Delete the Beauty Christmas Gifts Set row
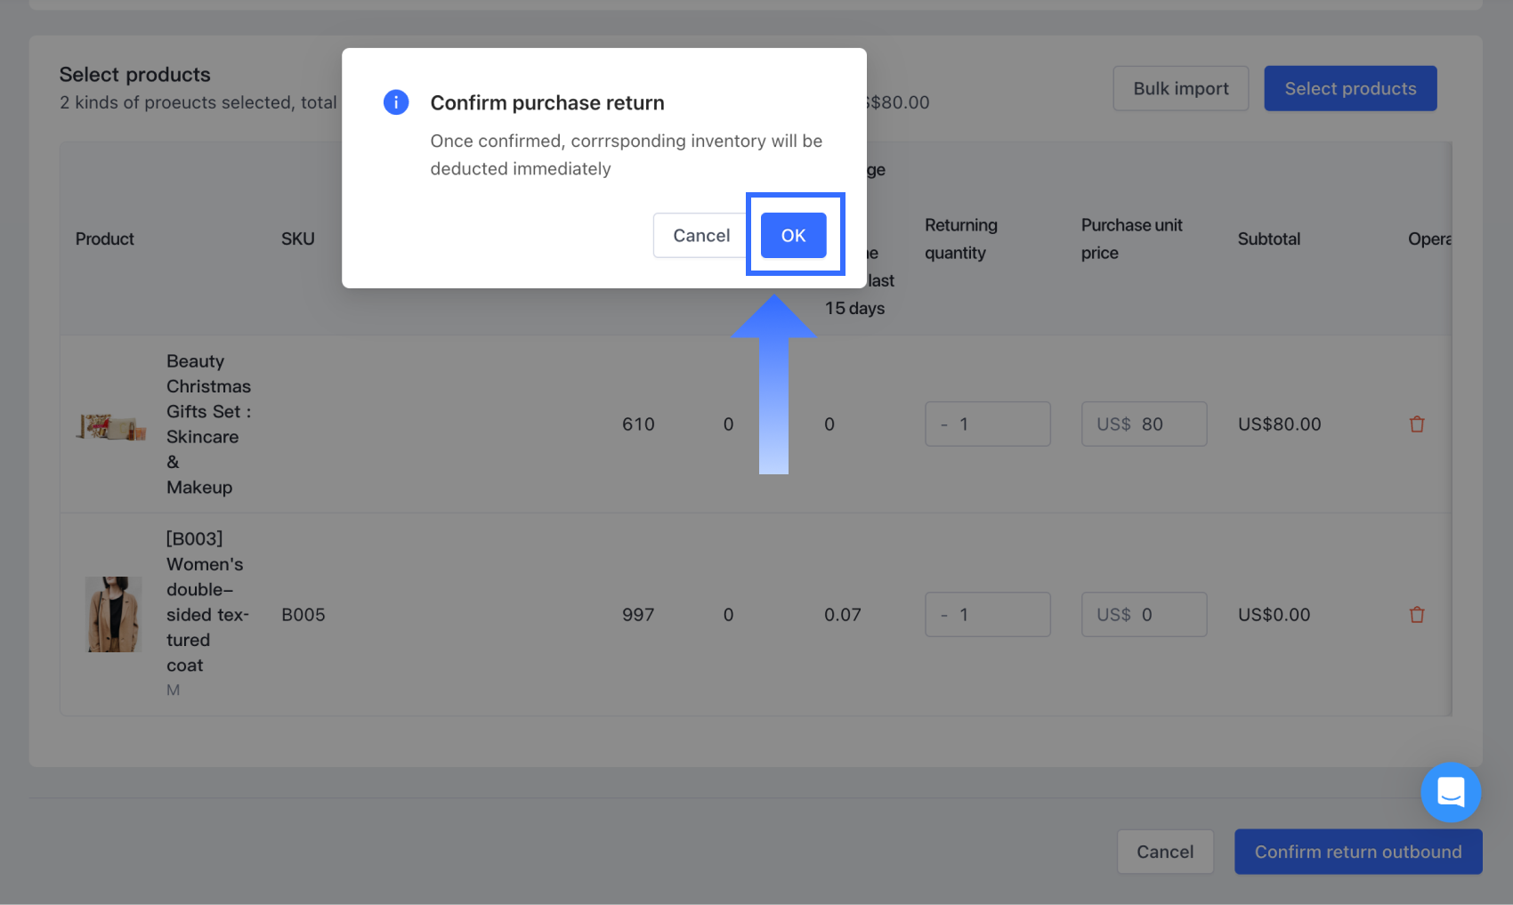Screen dimensions: 1513x905 [x=1417, y=424]
